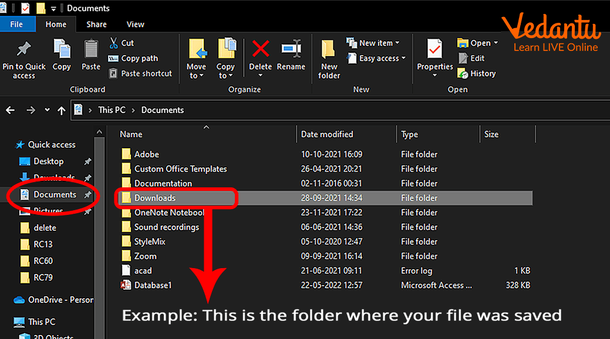This screenshot has width=610, height=339.
Task: Rename the selected folder via ribbon
Action: coord(291,50)
